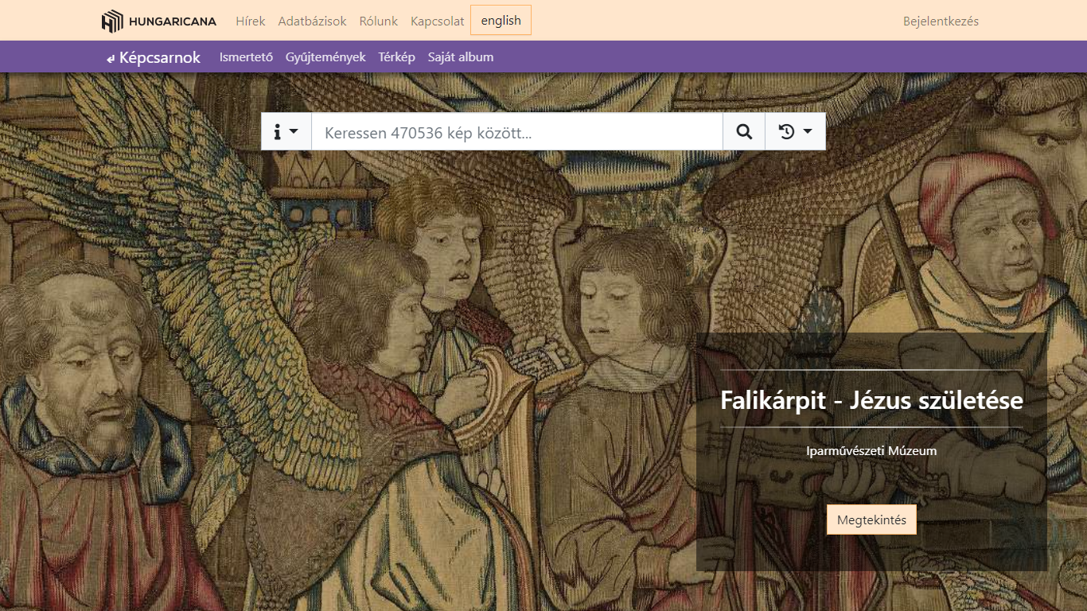Focus the image search field
This screenshot has height=611, width=1087.
tap(517, 132)
